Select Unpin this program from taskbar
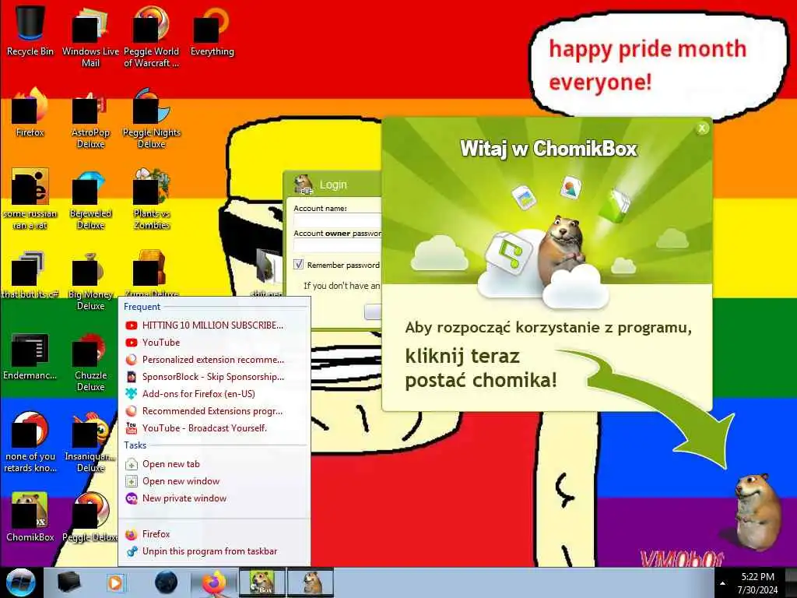Screen dimensions: 797x598 214,552
